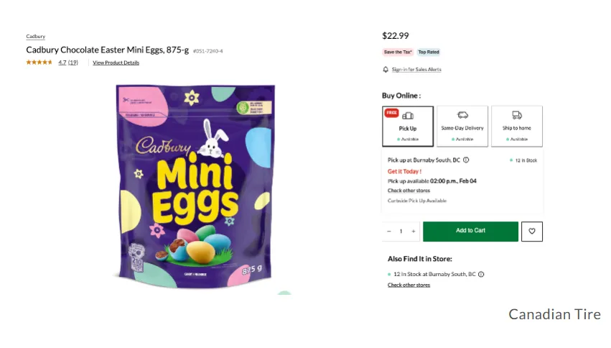Choose the Ship to home option
The height and width of the screenshot is (348, 611).
click(517, 126)
